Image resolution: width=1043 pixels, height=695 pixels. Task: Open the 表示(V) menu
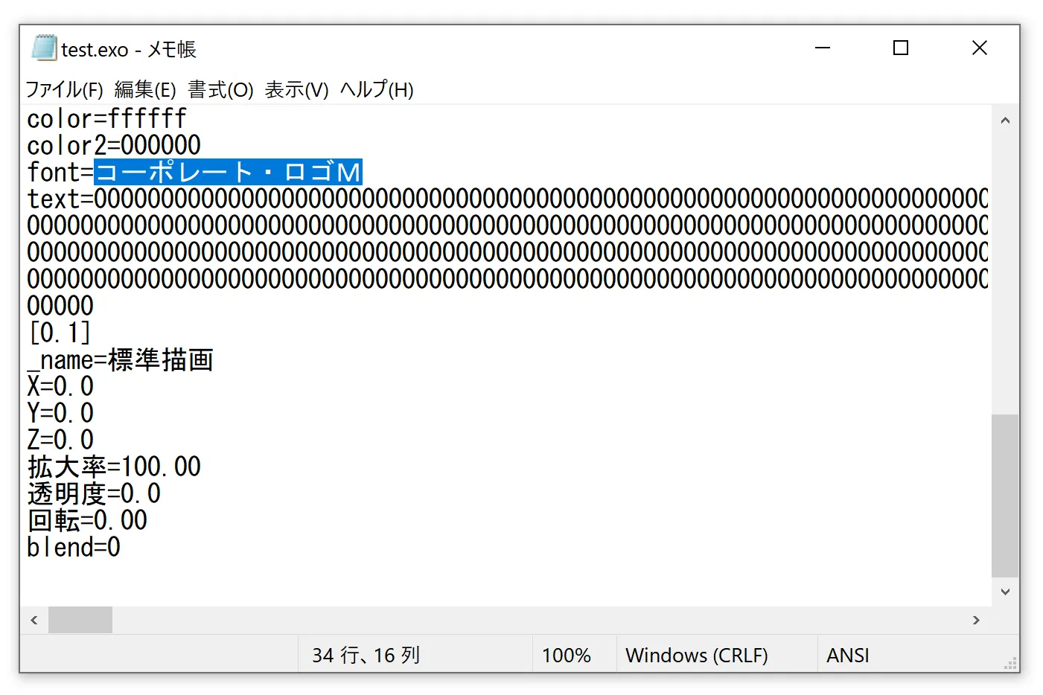point(296,90)
